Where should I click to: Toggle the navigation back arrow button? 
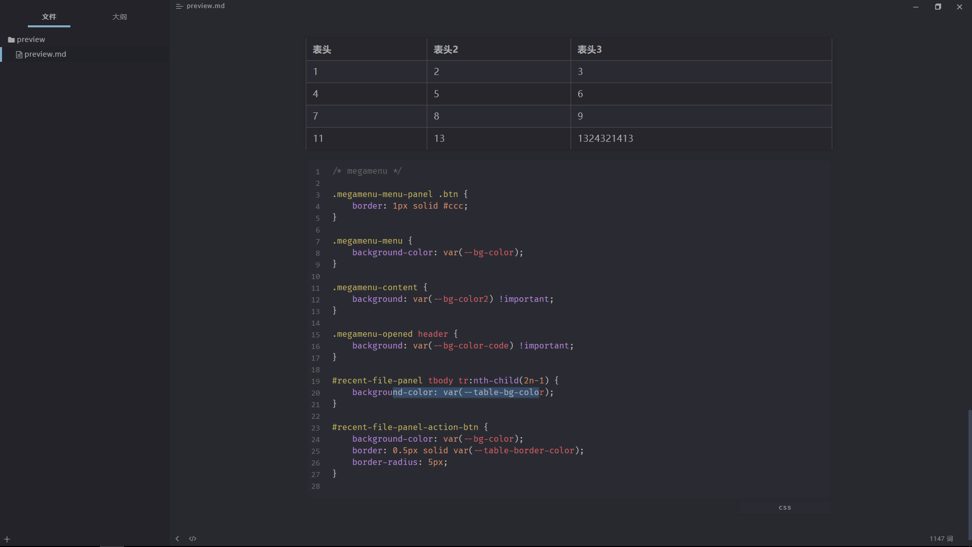point(178,538)
